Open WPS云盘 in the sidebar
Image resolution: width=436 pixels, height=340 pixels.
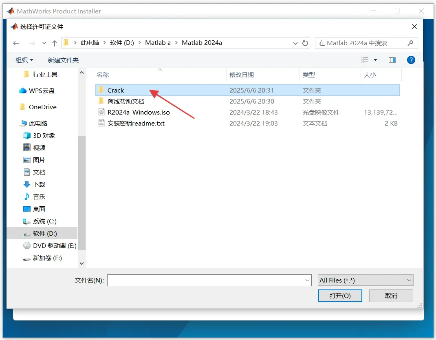[37, 91]
